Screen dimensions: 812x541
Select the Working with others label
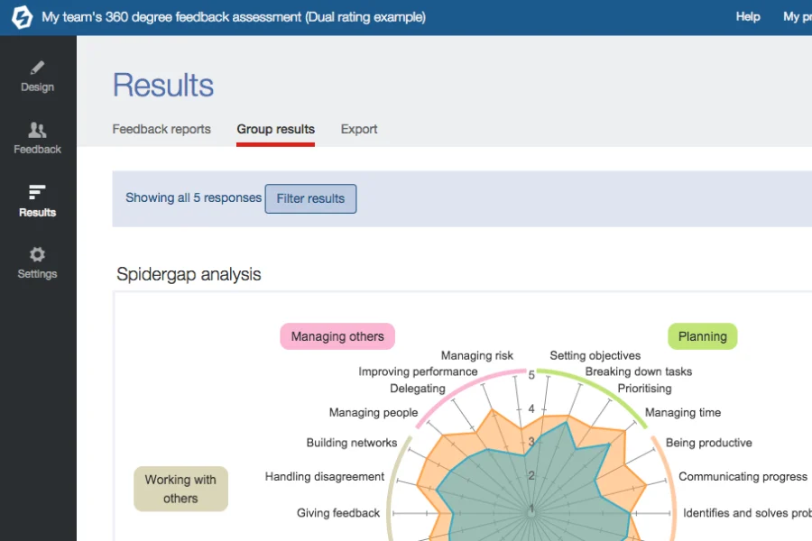180,489
